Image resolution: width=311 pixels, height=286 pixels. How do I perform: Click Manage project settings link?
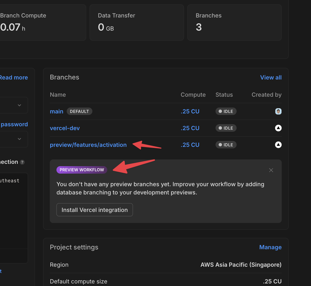270,247
